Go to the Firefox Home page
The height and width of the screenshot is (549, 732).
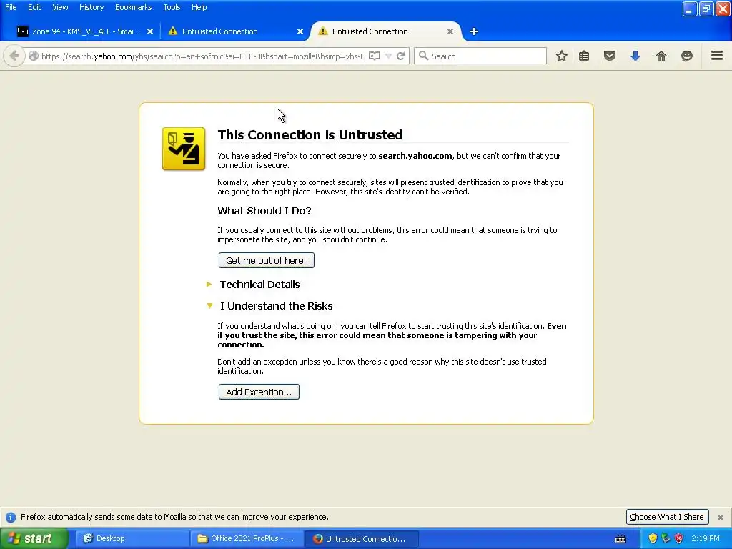pos(661,56)
